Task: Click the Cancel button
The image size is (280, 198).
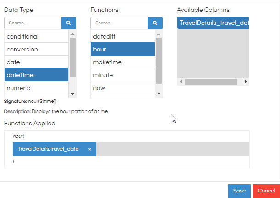Action: coord(266,191)
